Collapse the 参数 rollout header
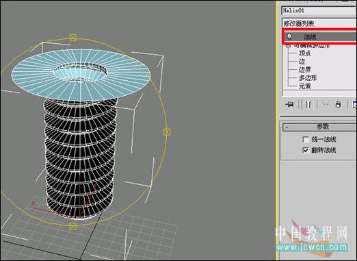 point(319,127)
